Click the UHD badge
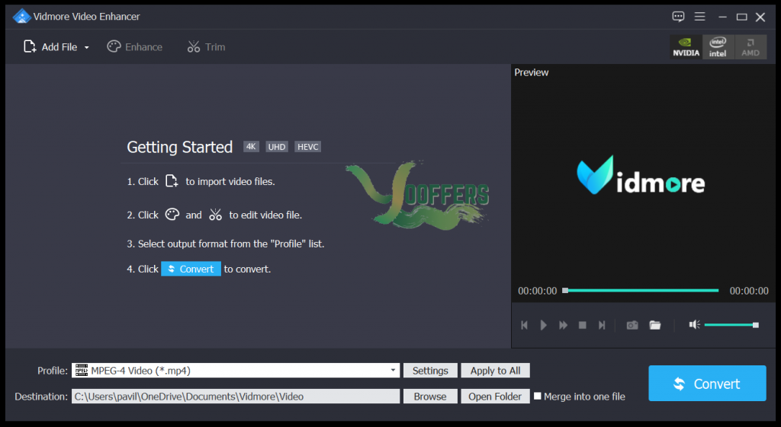This screenshot has width=781, height=427. [277, 147]
